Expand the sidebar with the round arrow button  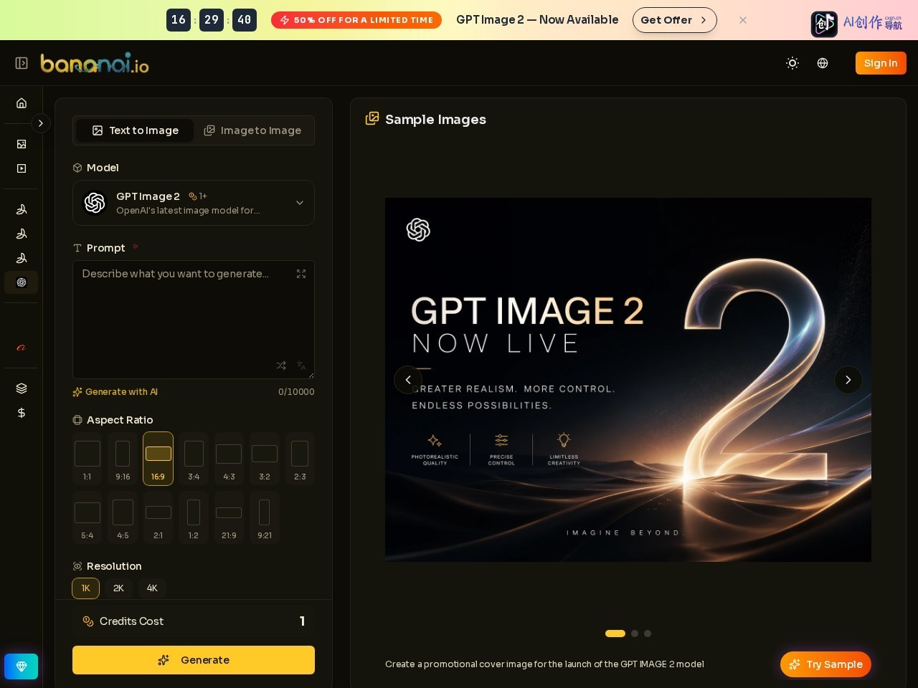coord(41,123)
